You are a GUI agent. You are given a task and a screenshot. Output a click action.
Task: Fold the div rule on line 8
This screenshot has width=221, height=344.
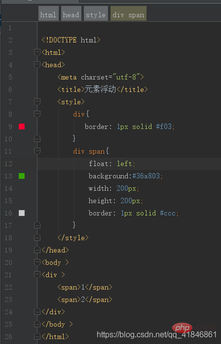37,114
